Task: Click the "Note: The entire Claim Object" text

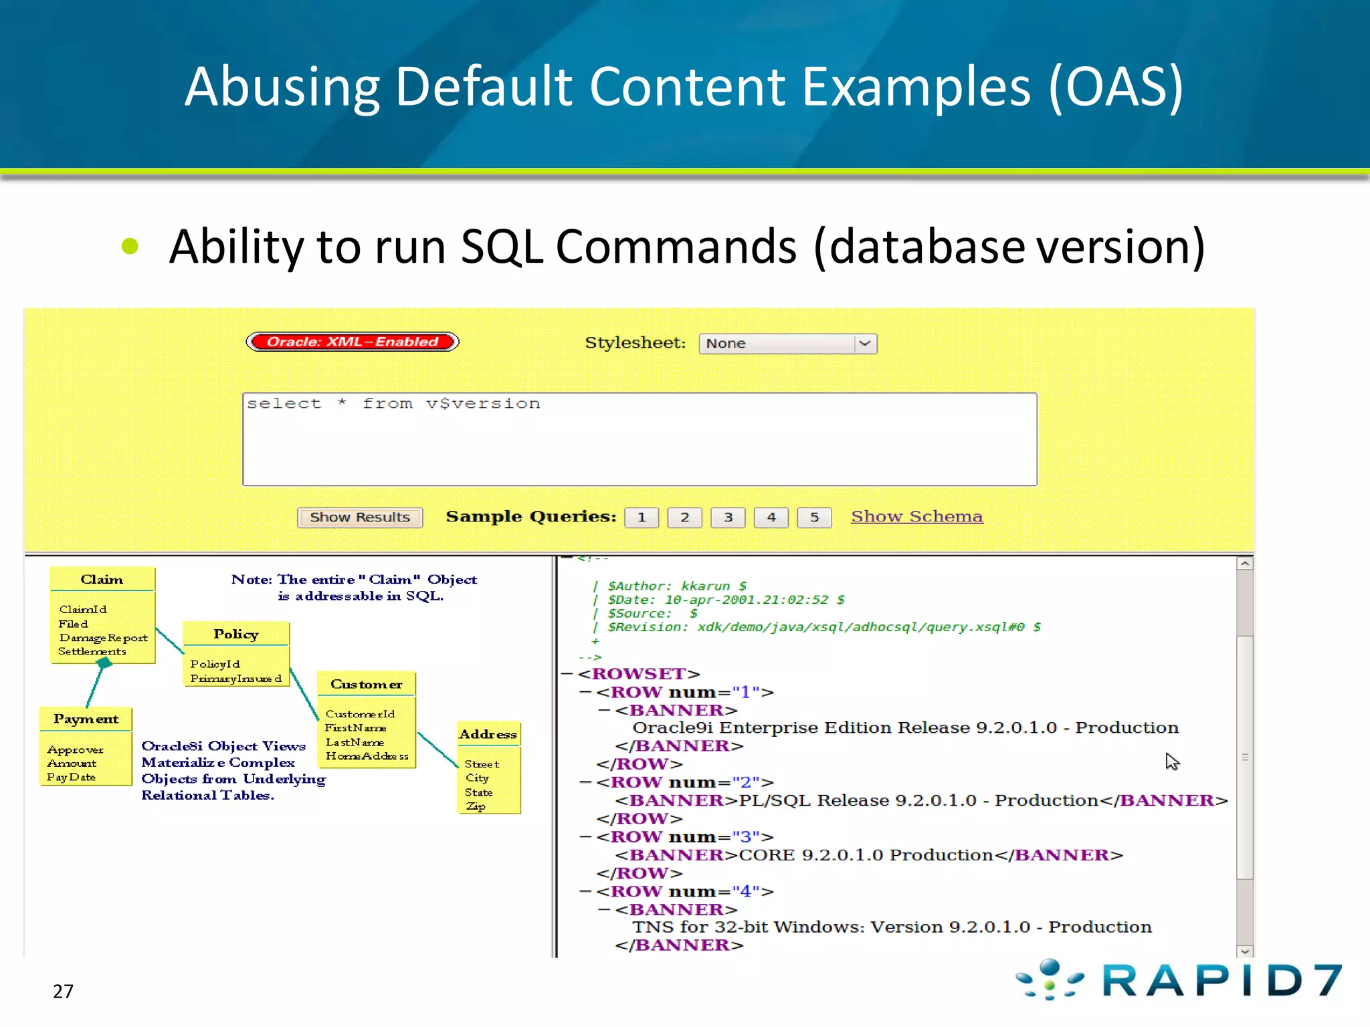Action: click(355, 588)
